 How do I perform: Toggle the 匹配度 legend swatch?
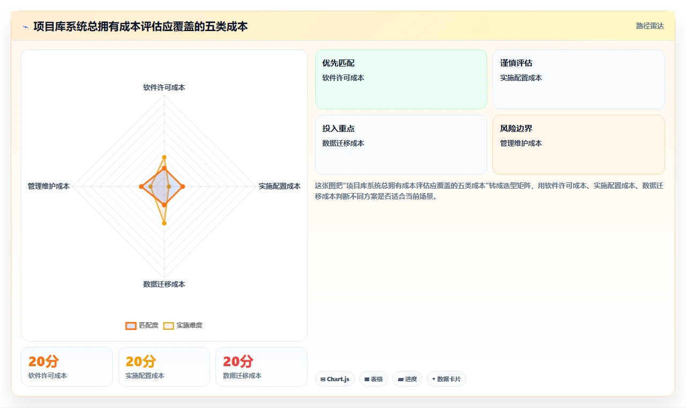(131, 325)
